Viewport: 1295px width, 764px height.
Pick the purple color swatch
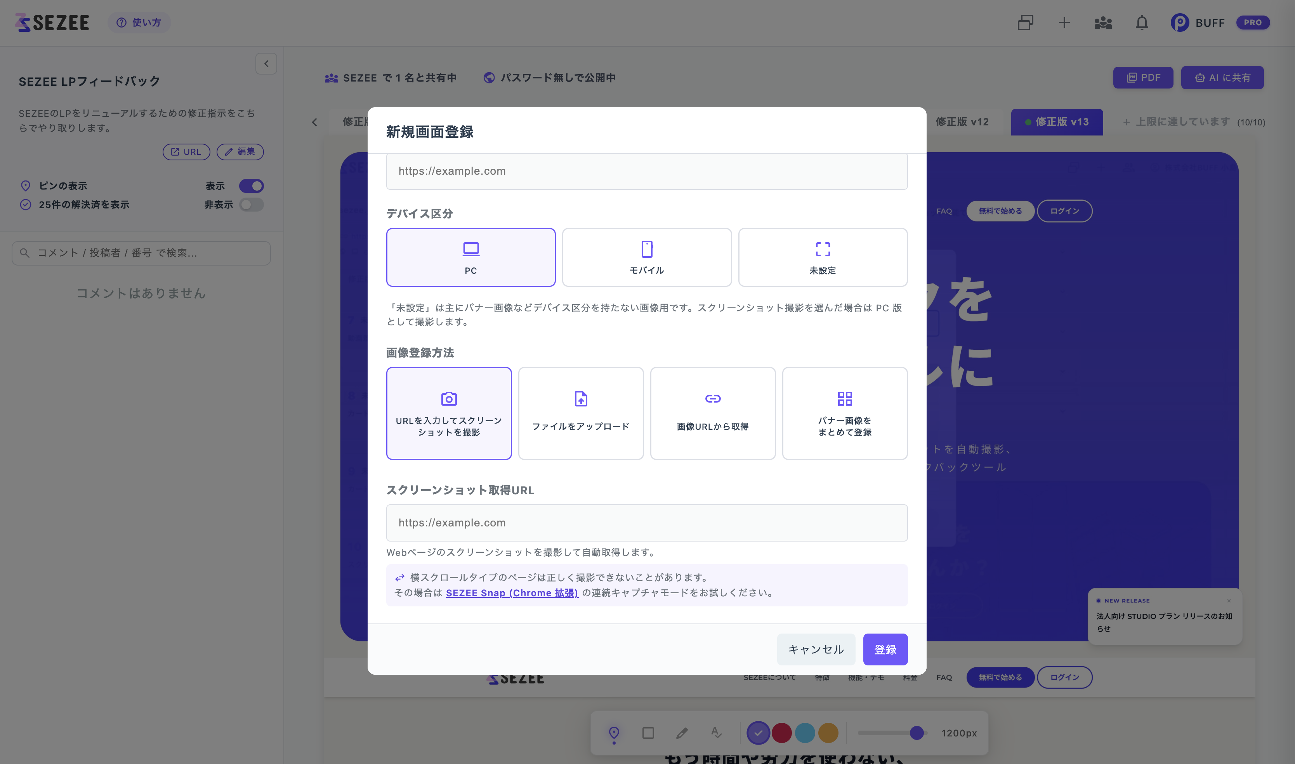tap(758, 733)
